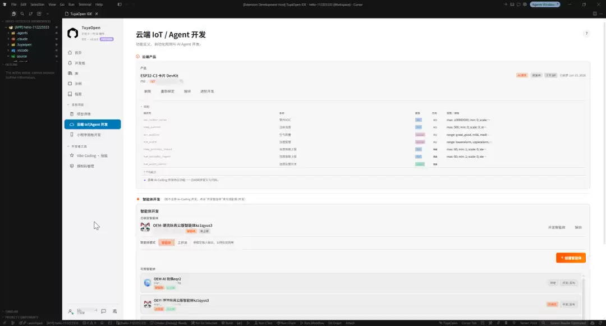Select 云端 IoT/Agent 开发 sidebar item
The width and height of the screenshot is (606, 326).
click(x=93, y=125)
